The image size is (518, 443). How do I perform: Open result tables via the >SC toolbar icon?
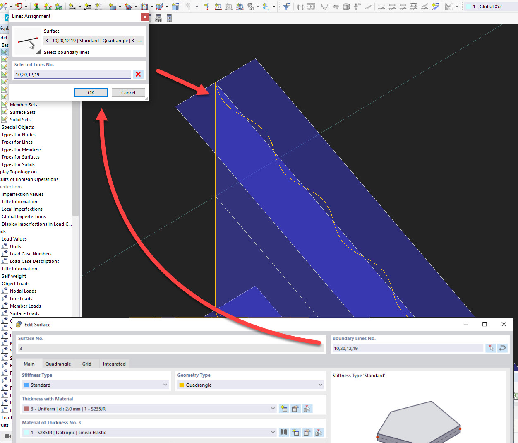158,18
